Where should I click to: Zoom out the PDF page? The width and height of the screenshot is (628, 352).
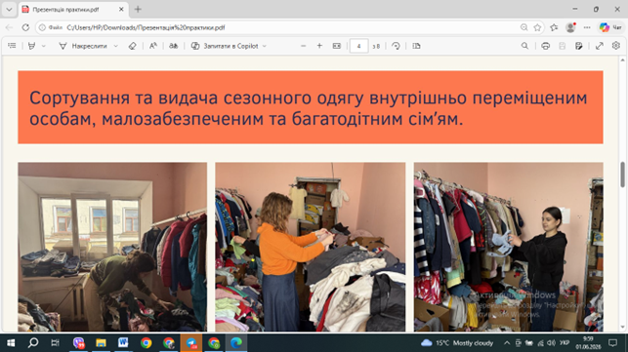[x=303, y=46]
